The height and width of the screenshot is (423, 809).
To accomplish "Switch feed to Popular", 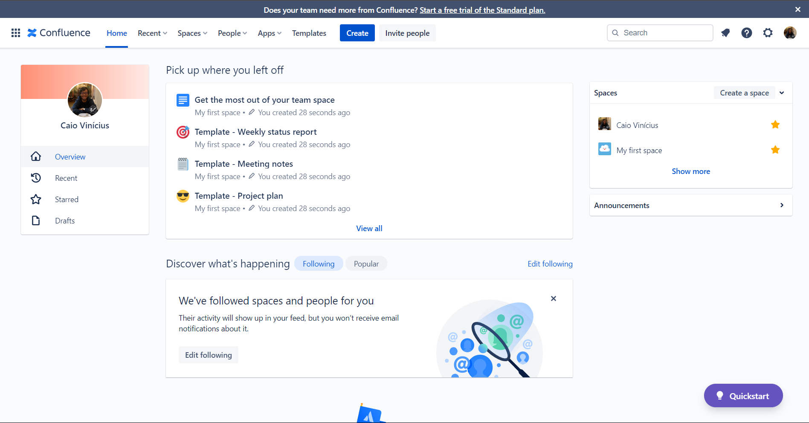I will 366,264.
